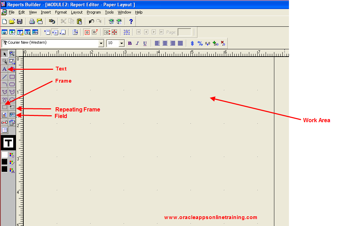The height and width of the screenshot is (226, 345).
Task: Select the Field tool
Action: click(x=12, y=115)
